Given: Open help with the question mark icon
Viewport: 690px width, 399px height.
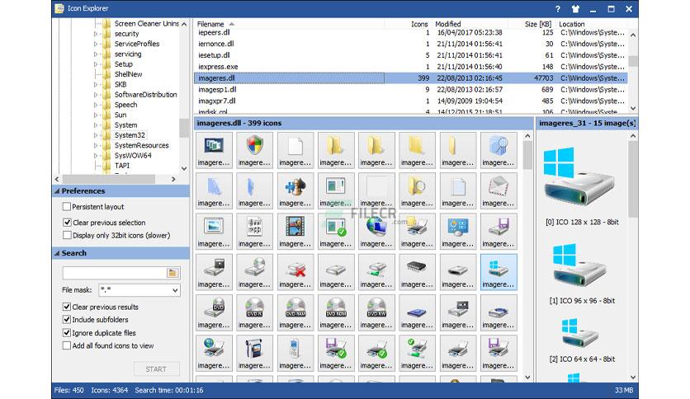Looking at the screenshot, I should pyautogui.click(x=558, y=9).
